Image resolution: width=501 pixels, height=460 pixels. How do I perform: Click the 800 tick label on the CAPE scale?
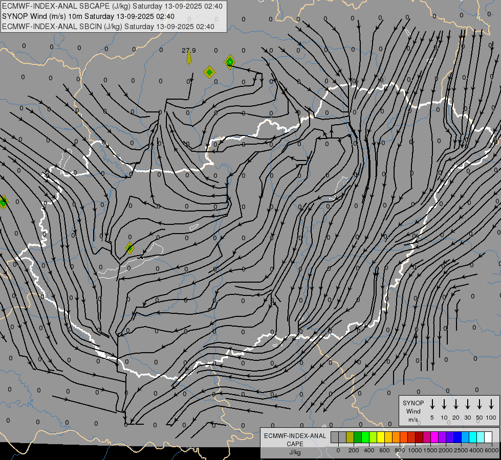tap(400, 450)
